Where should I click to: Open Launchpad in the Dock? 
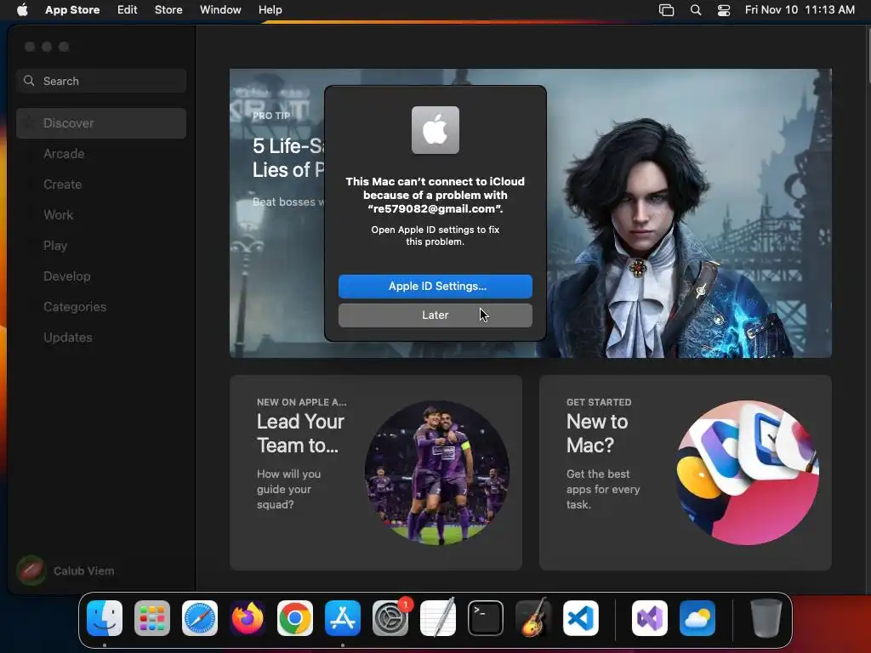pyautogui.click(x=152, y=618)
